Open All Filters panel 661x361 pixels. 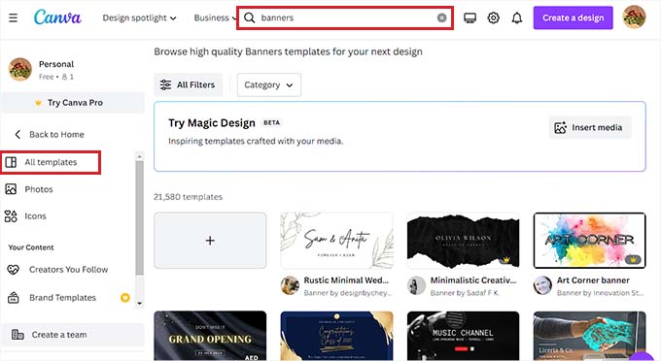188,85
